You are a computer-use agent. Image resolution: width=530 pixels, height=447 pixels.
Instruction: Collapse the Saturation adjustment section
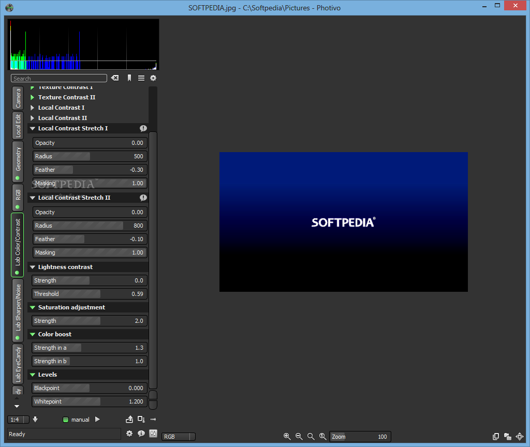coord(33,307)
